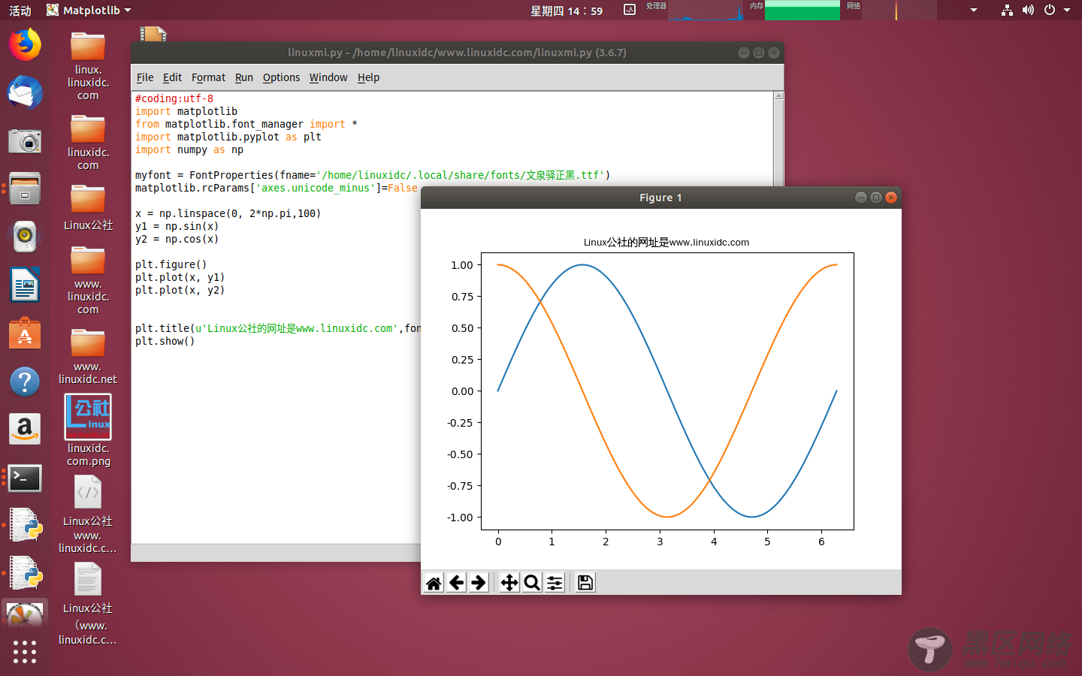
Task: Open the Run menu in IDLE
Action: [244, 77]
